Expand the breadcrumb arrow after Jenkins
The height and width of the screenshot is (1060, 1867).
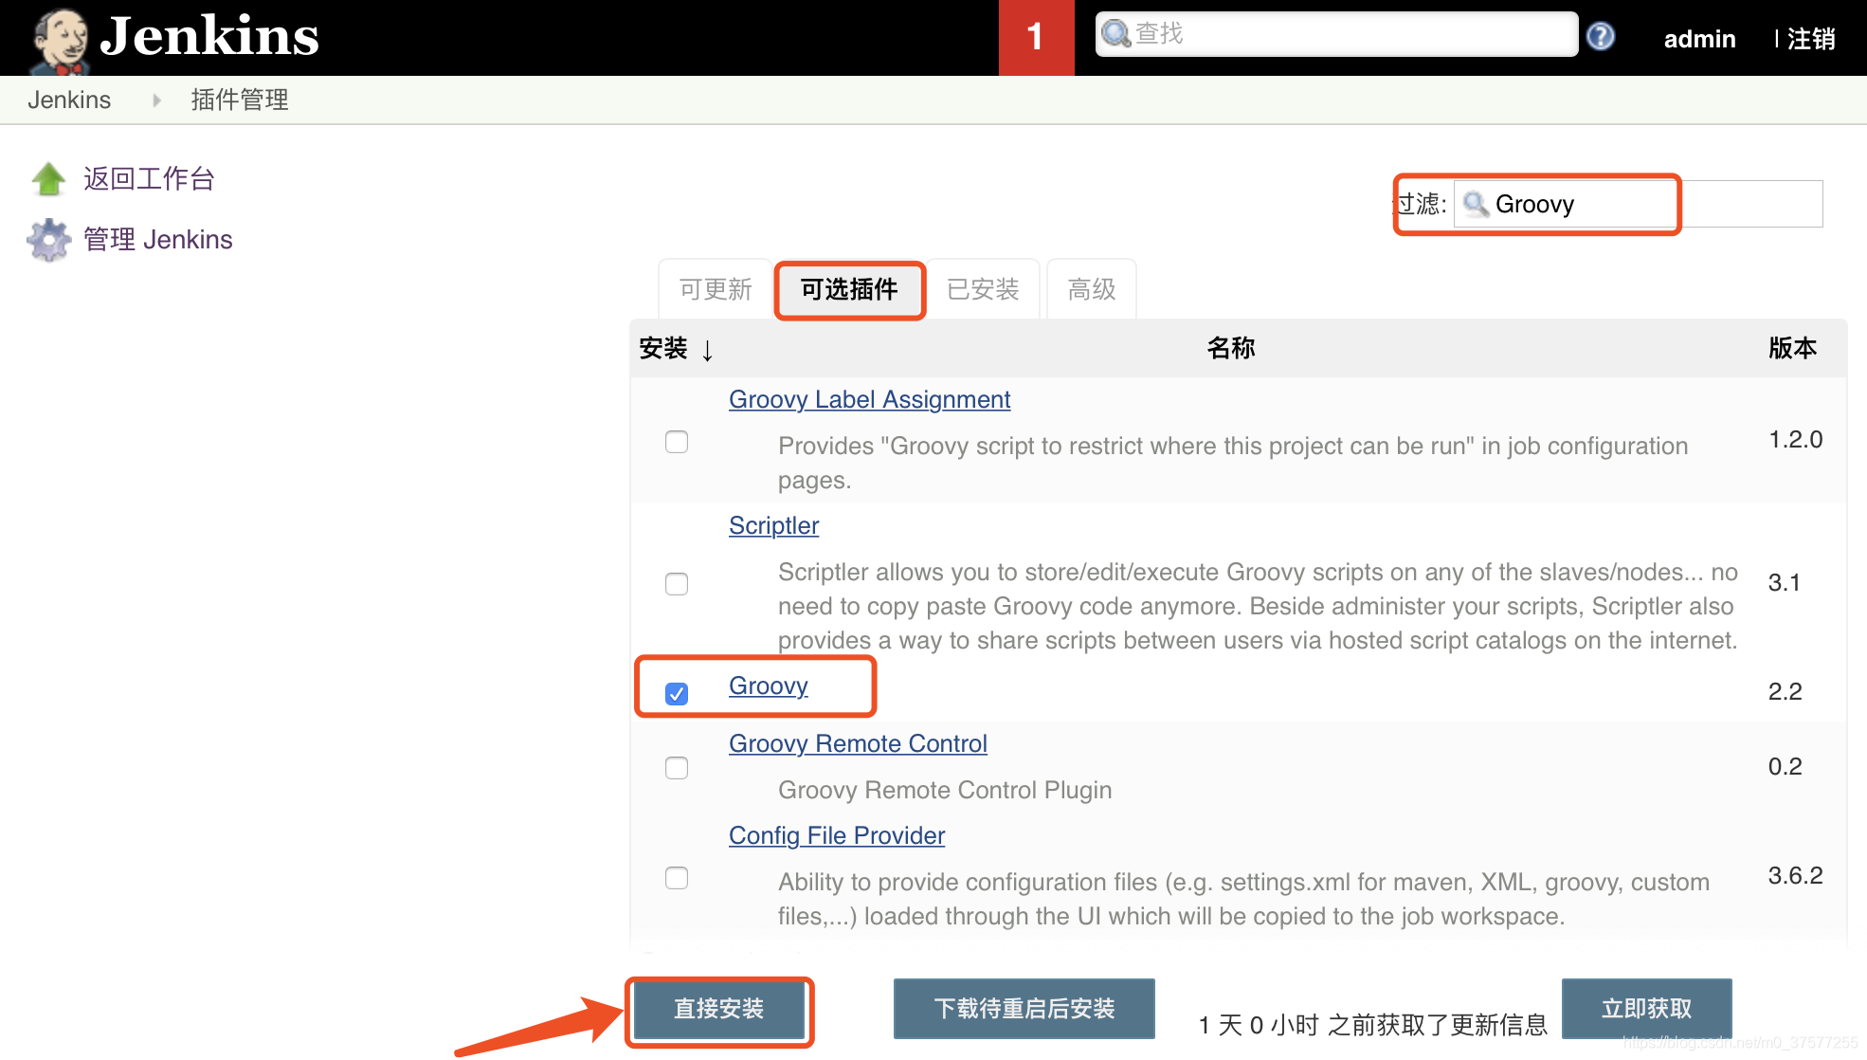click(x=156, y=100)
